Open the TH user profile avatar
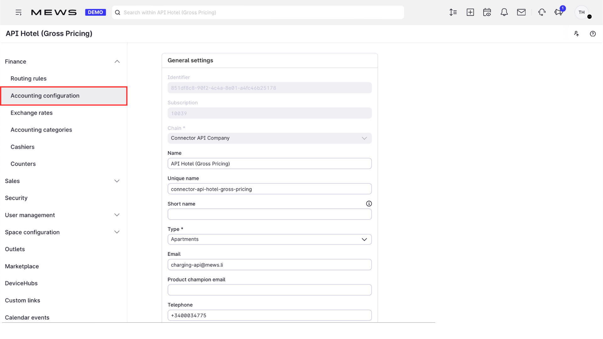The image size is (603, 339). click(x=582, y=12)
